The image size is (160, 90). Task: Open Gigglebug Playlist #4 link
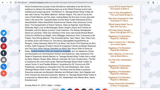tap(119, 73)
